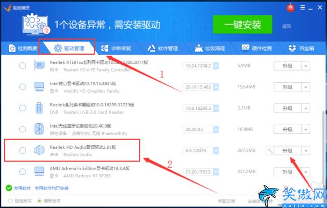327x208 pixels.
Task: Click 专用软件均已安装 status text
Action: click(52, 188)
